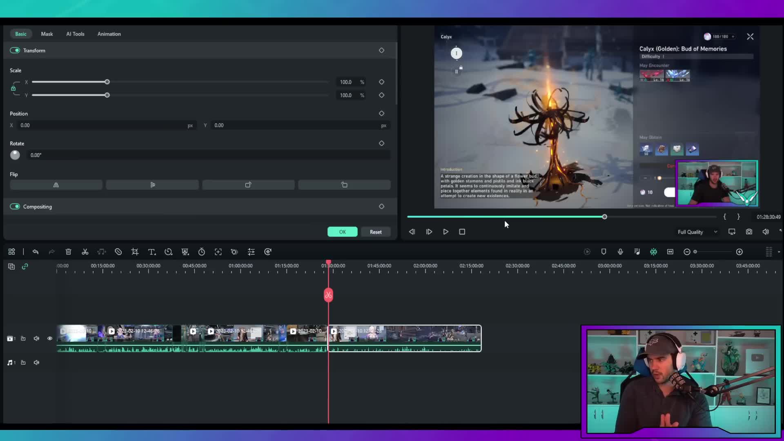Image resolution: width=784 pixels, height=441 pixels.
Task: Flip the clip horizontally
Action: tap(56, 185)
